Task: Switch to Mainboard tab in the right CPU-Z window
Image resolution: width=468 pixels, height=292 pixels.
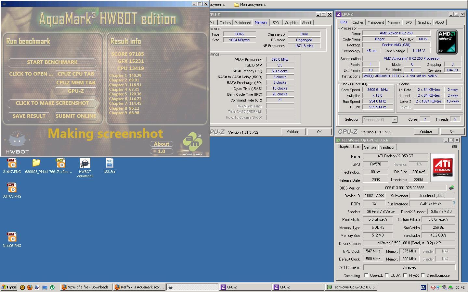Action: (x=376, y=22)
